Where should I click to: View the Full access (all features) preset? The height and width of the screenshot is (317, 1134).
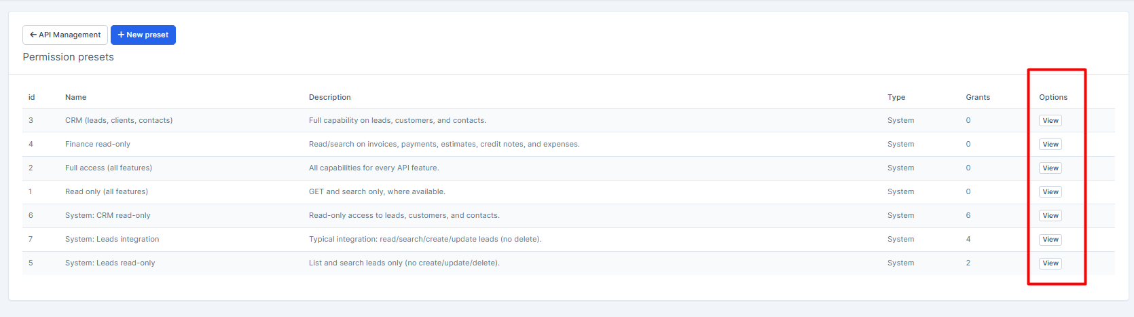(x=1050, y=168)
